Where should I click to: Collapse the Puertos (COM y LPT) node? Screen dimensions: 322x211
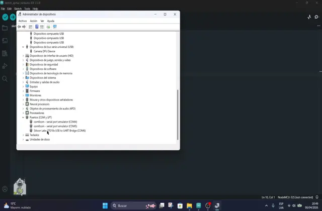click(23, 117)
